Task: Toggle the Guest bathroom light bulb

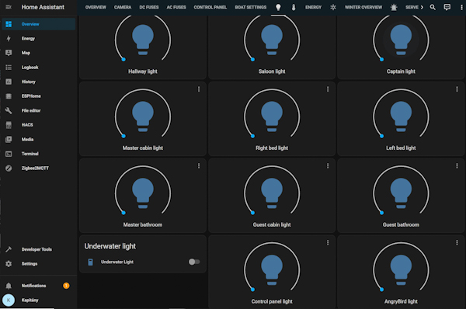Action: coord(401,193)
